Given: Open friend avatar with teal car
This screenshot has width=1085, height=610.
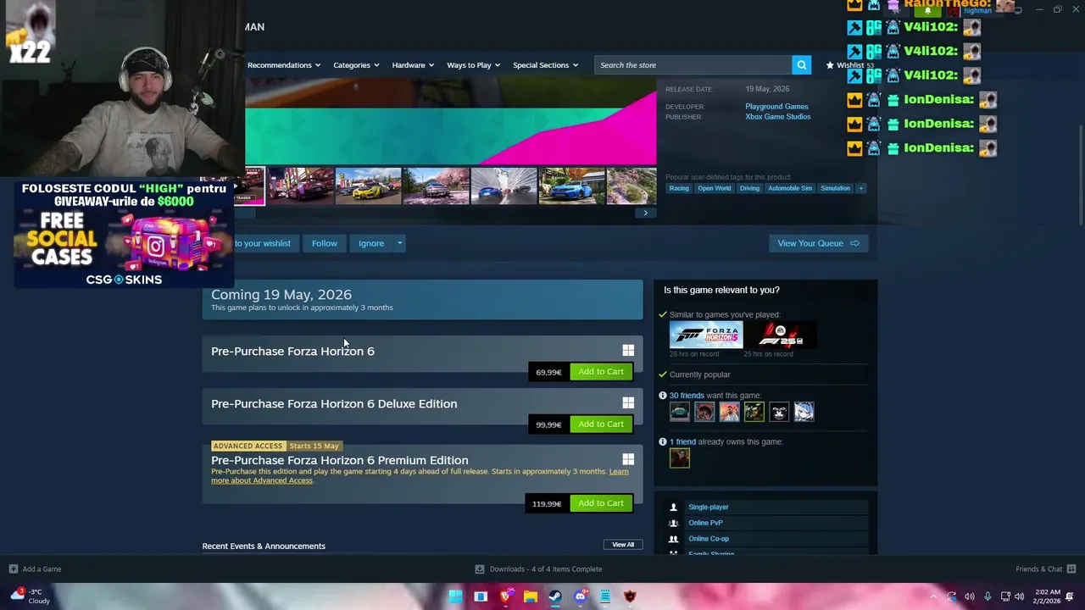Looking at the screenshot, I should (680, 412).
